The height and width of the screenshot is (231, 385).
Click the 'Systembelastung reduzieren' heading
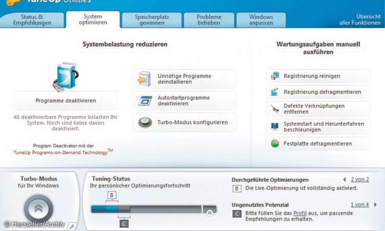click(x=125, y=44)
